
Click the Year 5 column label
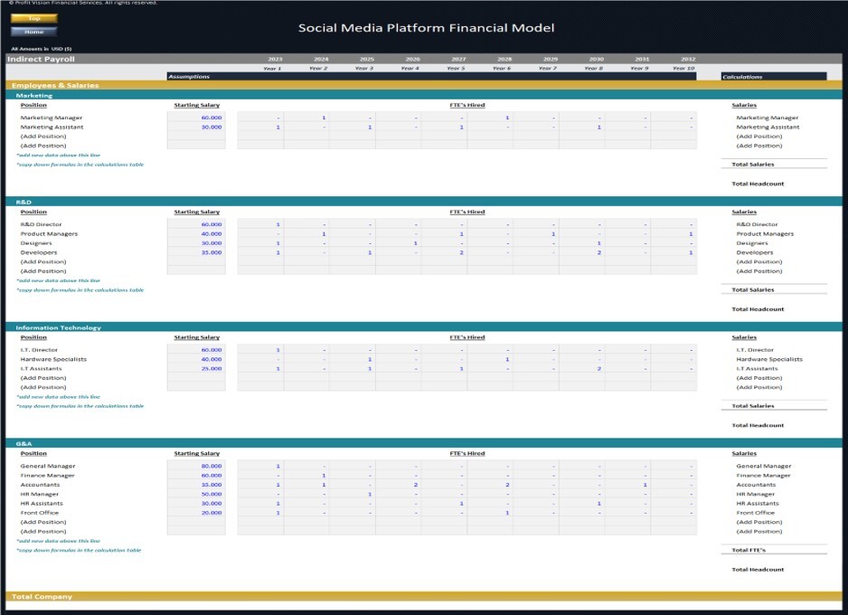tap(456, 69)
